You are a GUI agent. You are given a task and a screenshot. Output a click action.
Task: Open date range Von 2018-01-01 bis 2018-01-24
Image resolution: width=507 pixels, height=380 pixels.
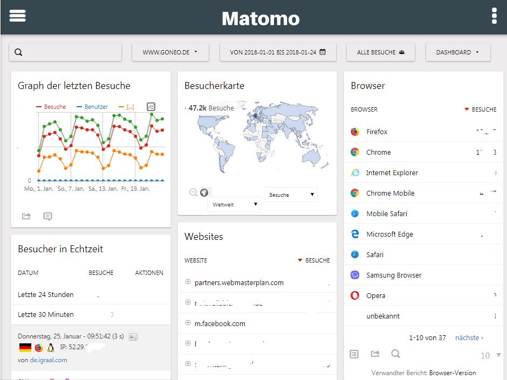click(x=278, y=52)
